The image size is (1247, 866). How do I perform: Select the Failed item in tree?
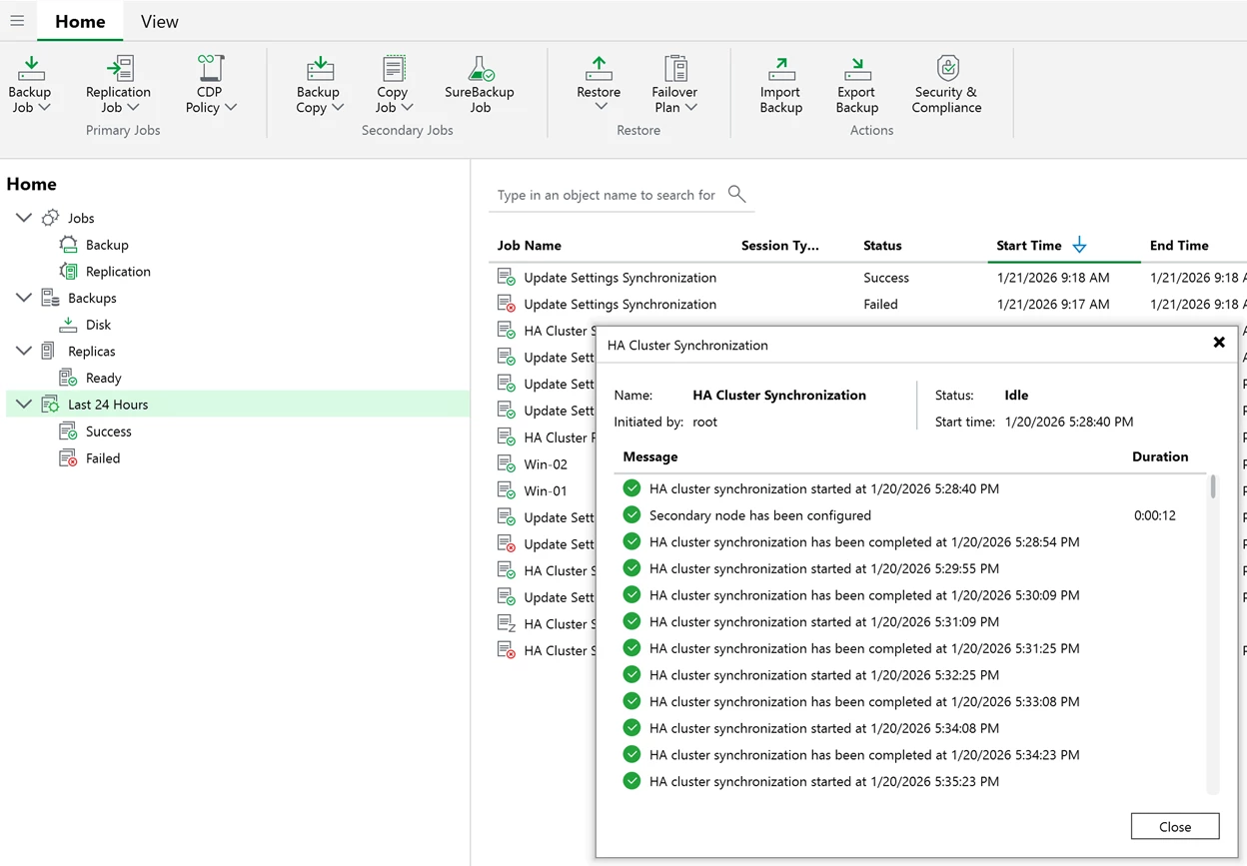tap(103, 458)
